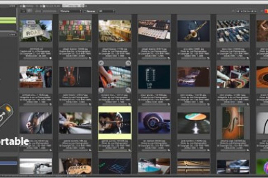Click rotate-left icon on electric guitar thumbnail

pos(101,63)
